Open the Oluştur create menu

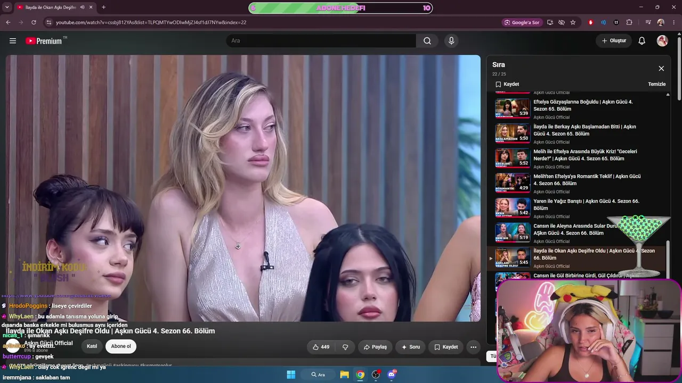(614, 41)
